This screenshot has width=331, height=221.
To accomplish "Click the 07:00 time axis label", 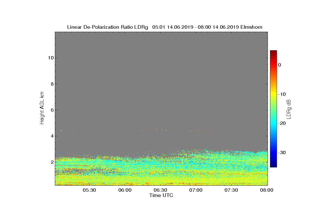I will click(196, 190).
